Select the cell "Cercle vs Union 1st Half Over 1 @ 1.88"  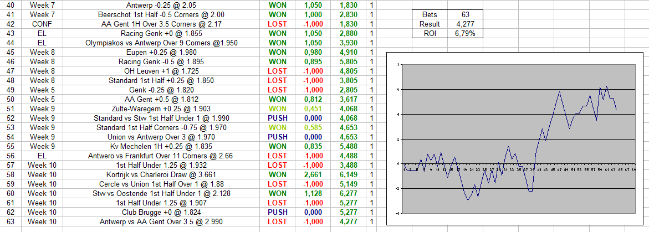tap(161, 184)
